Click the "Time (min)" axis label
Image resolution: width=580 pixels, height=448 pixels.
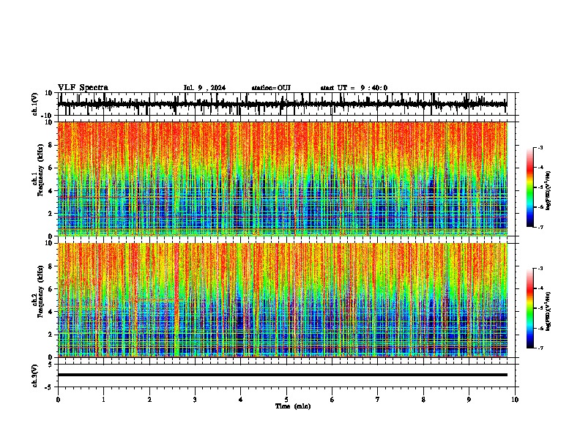293,406
